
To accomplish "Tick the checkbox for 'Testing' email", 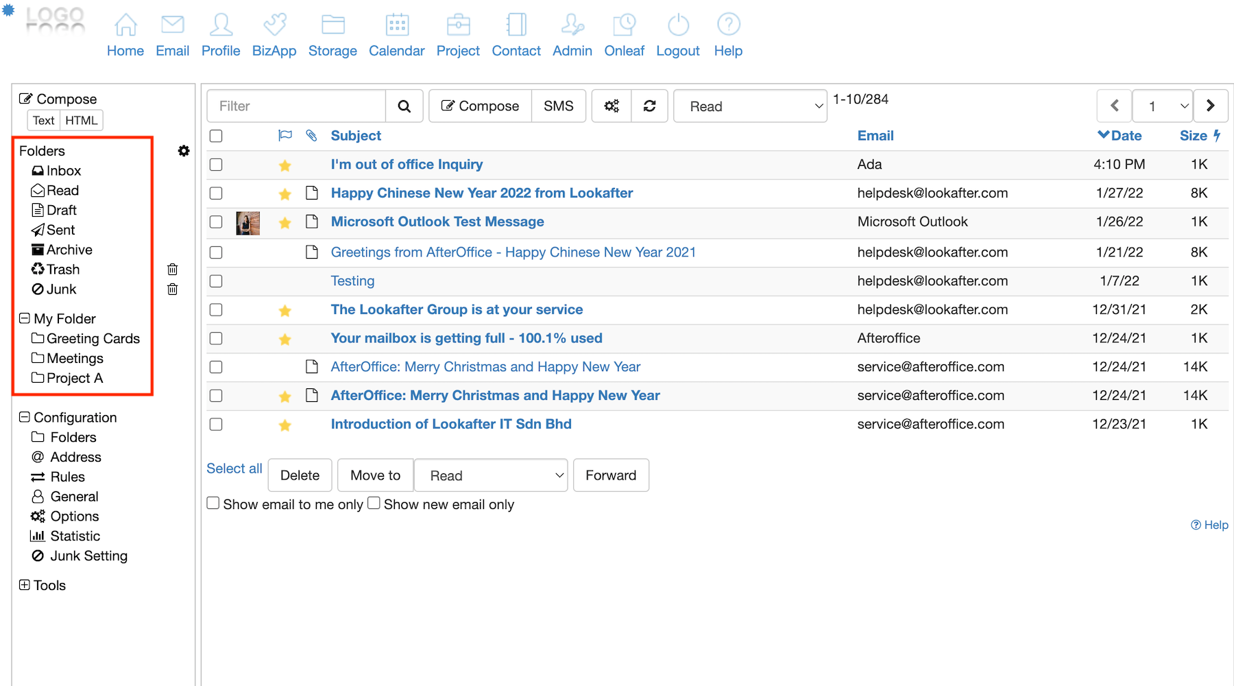I will point(216,281).
